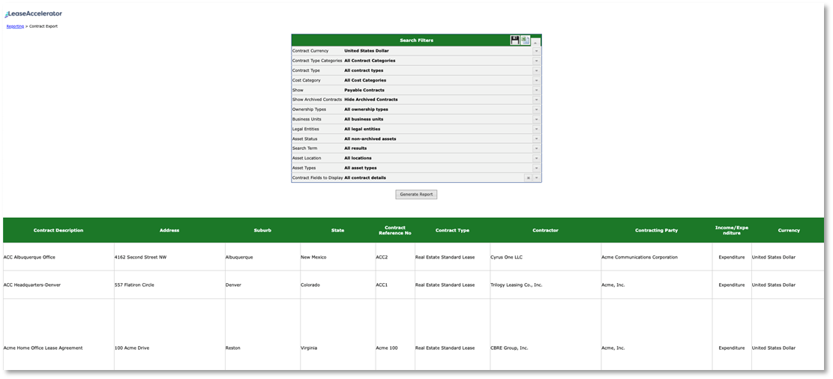Open the Contract Currency dropdown arrow
This screenshot has width=833, height=379.
pyautogui.click(x=537, y=51)
